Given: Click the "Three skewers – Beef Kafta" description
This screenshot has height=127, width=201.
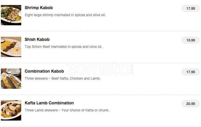Looking at the screenshot, I should tap(62, 78).
